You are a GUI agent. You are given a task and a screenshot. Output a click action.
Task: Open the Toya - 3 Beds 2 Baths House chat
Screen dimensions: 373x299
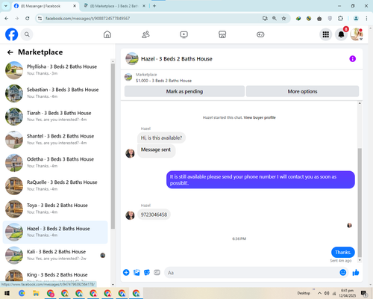(x=55, y=209)
